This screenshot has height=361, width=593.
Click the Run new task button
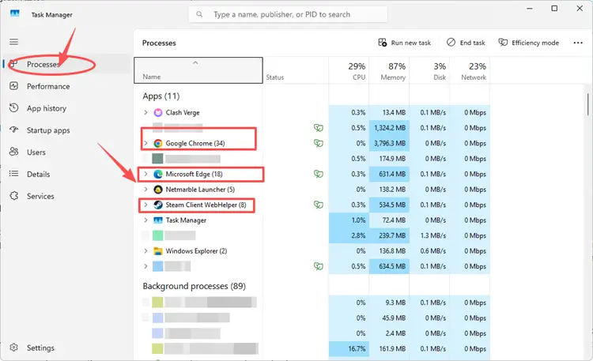point(404,43)
